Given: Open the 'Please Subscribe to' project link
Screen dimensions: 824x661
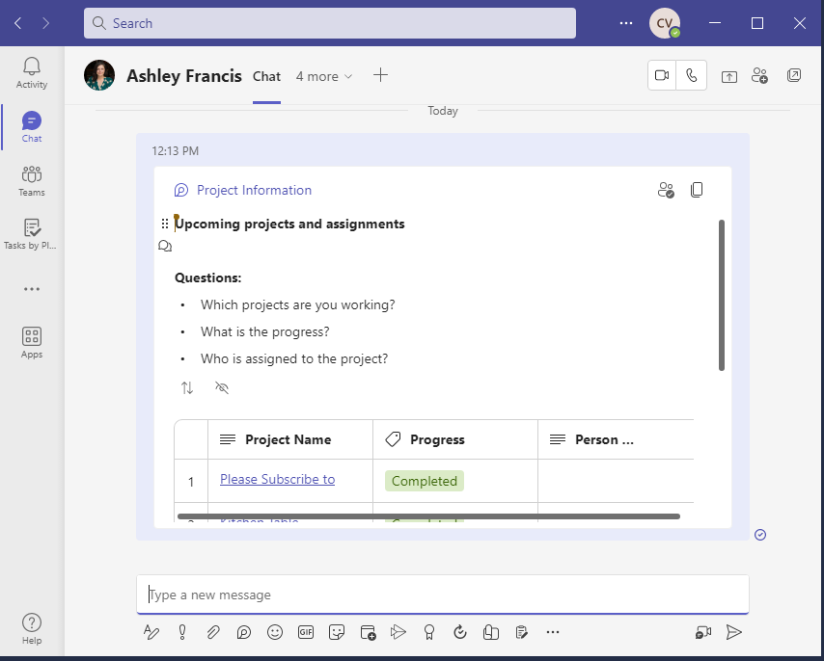Looking at the screenshot, I should 277,479.
